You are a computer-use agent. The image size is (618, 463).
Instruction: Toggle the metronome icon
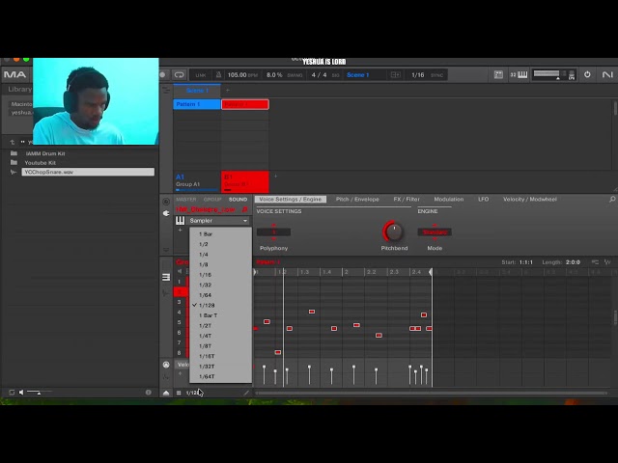pos(218,75)
